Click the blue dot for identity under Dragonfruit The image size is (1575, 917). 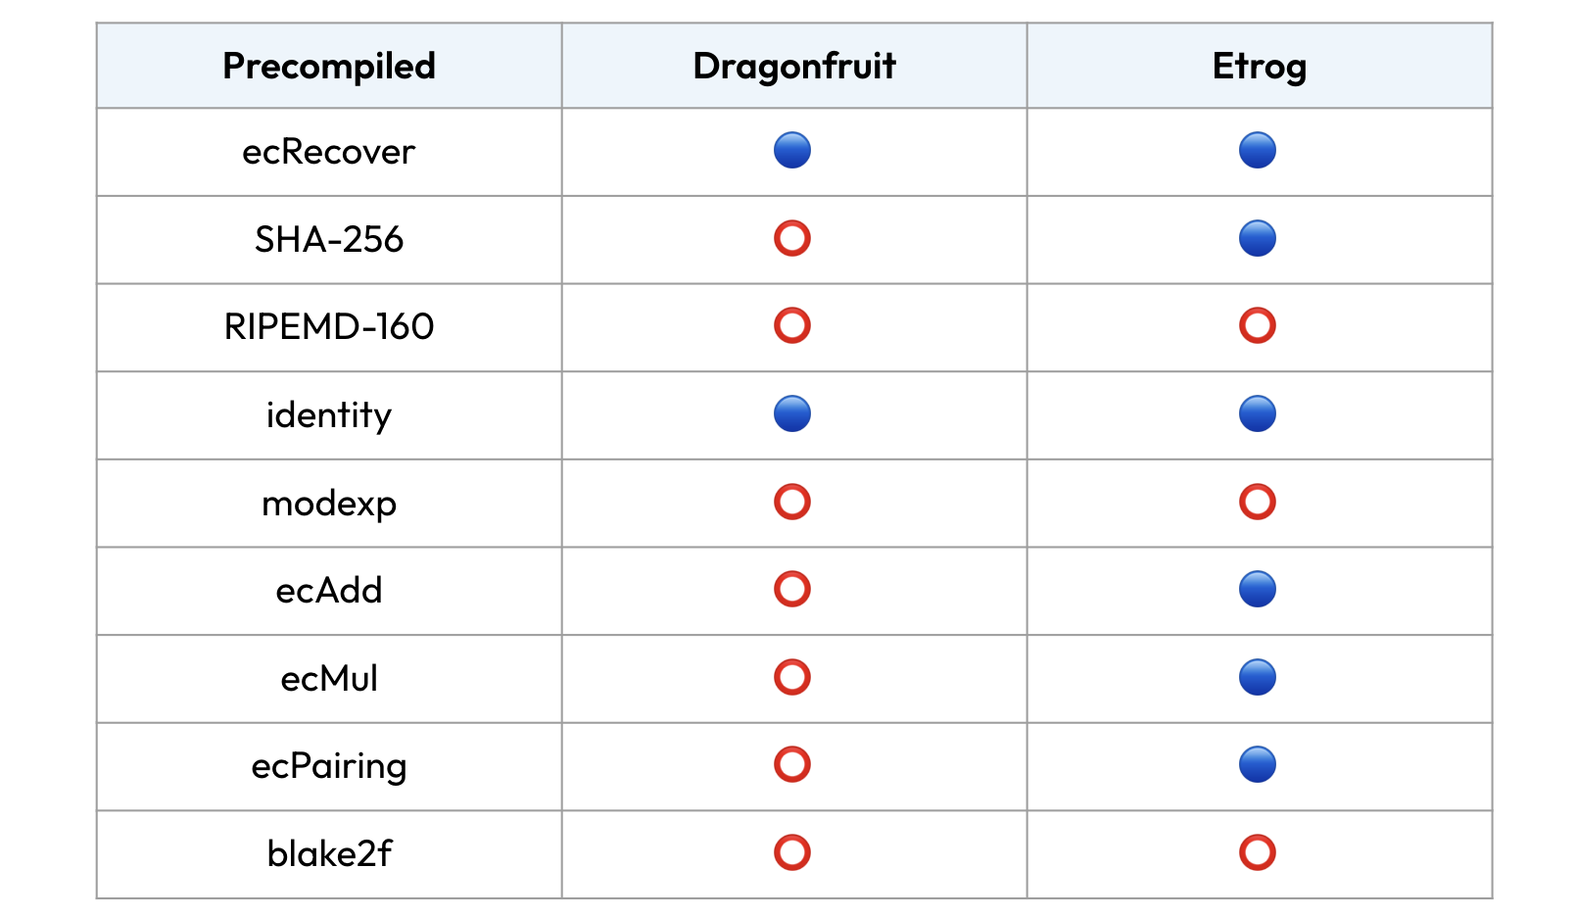[x=792, y=413]
